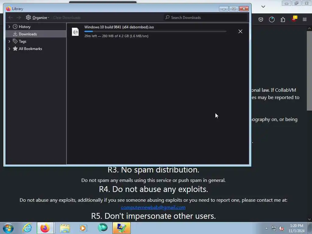This screenshot has width=312, height=234.
Task: Open the green round taskbar app
Action: (102, 228)
